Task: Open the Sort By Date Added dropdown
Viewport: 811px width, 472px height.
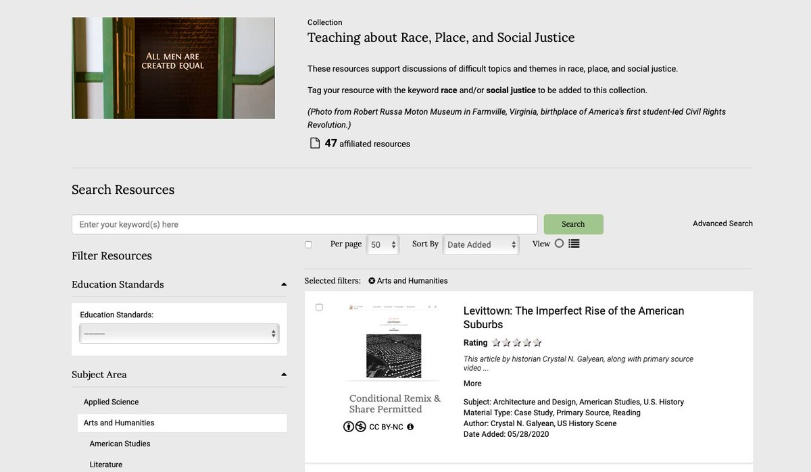Action: pos(481,244)
